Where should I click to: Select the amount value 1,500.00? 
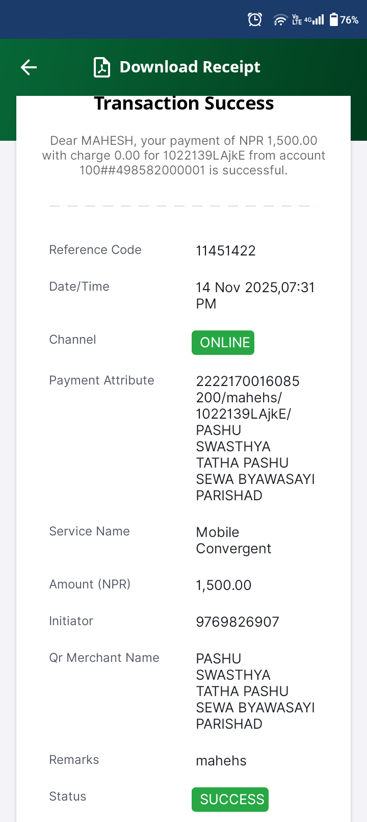[x=224, y=585]
